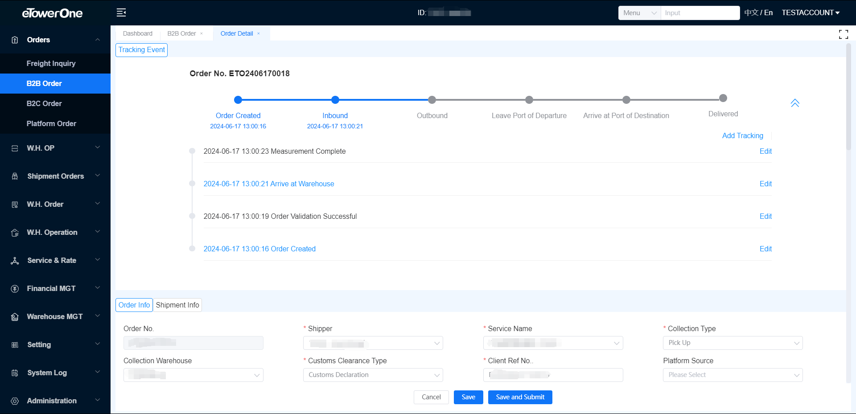Image resolution: width=856 pixels, height=414 pixels.
Task: Focus the top search Input field
Action: (700, 13)
